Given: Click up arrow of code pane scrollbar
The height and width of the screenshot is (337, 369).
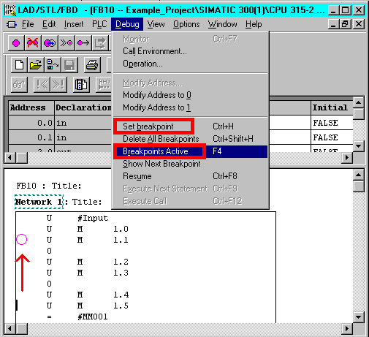Looking at the screenshot, I should [358, 175].
